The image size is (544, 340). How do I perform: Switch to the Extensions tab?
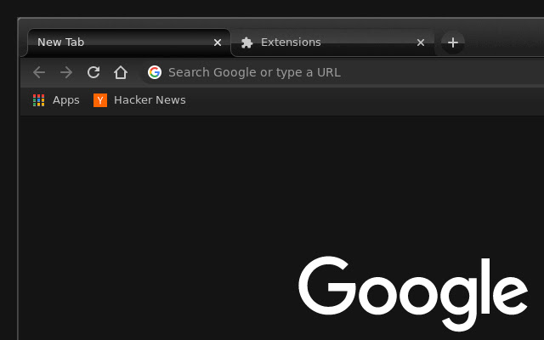(x=332, y=42)
